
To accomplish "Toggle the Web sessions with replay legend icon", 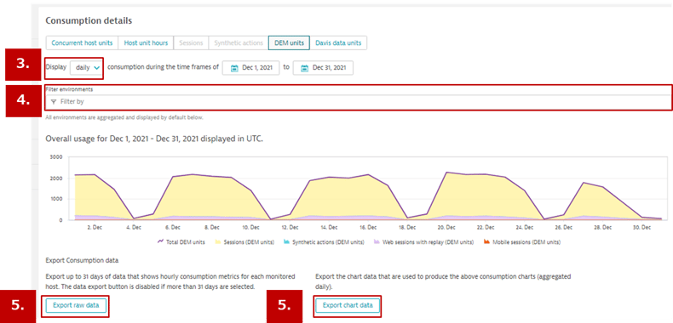I will coord(377,241).
